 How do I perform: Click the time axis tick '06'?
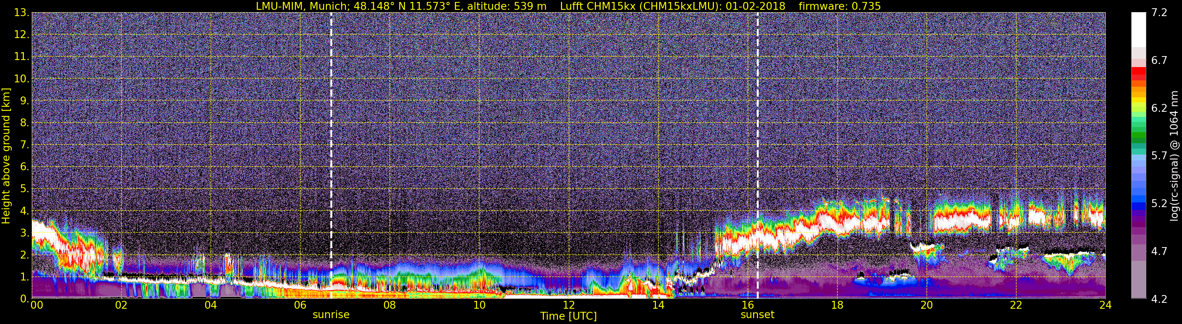(300, 305)
